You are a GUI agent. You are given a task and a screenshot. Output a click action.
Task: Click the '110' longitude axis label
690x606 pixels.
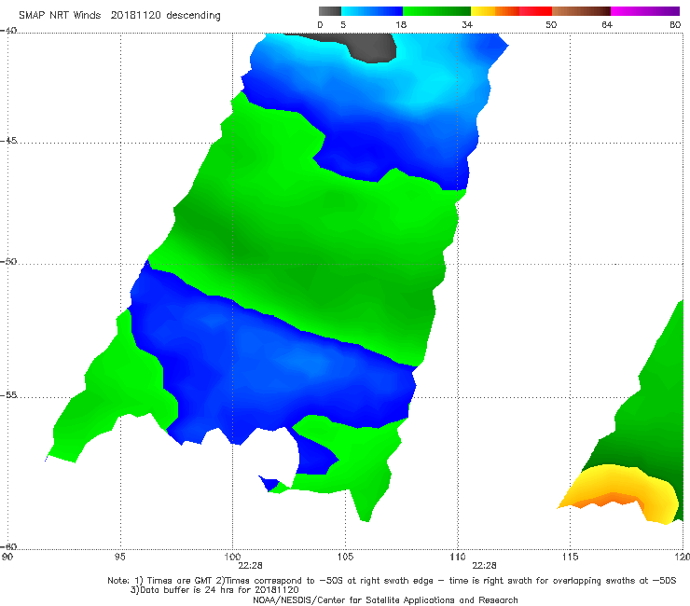tap(458, 558)
